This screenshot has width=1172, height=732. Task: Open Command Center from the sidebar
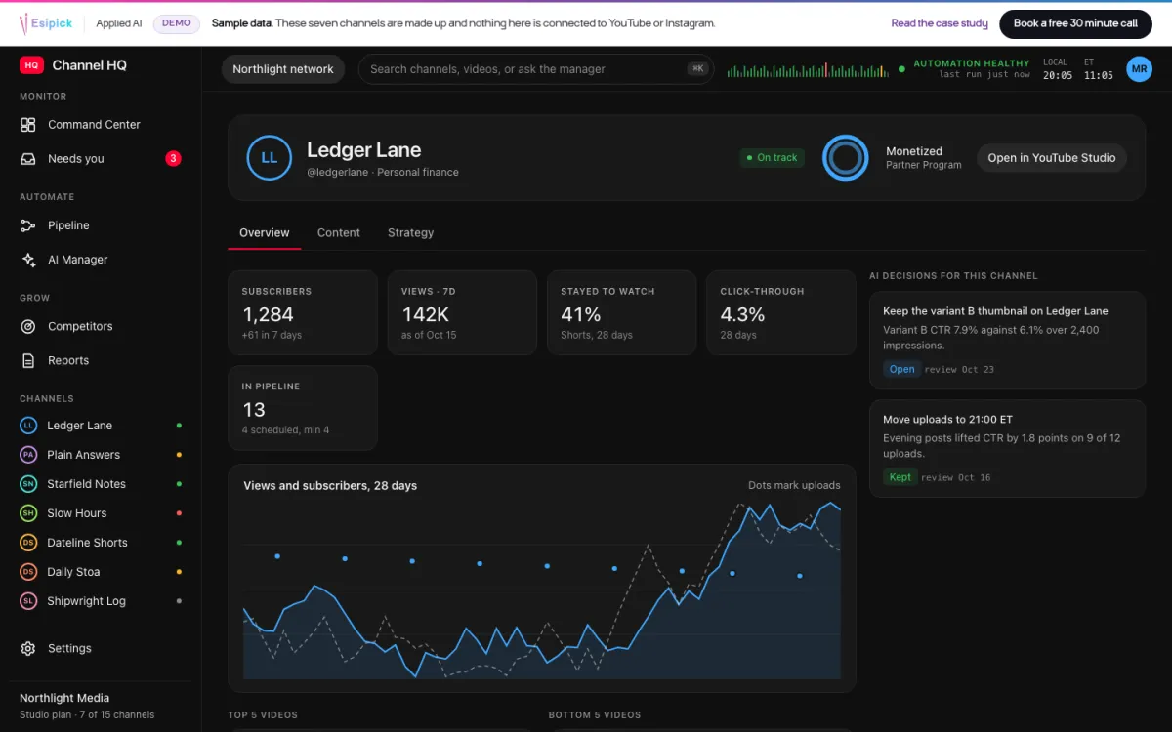(x=101, y=125)
